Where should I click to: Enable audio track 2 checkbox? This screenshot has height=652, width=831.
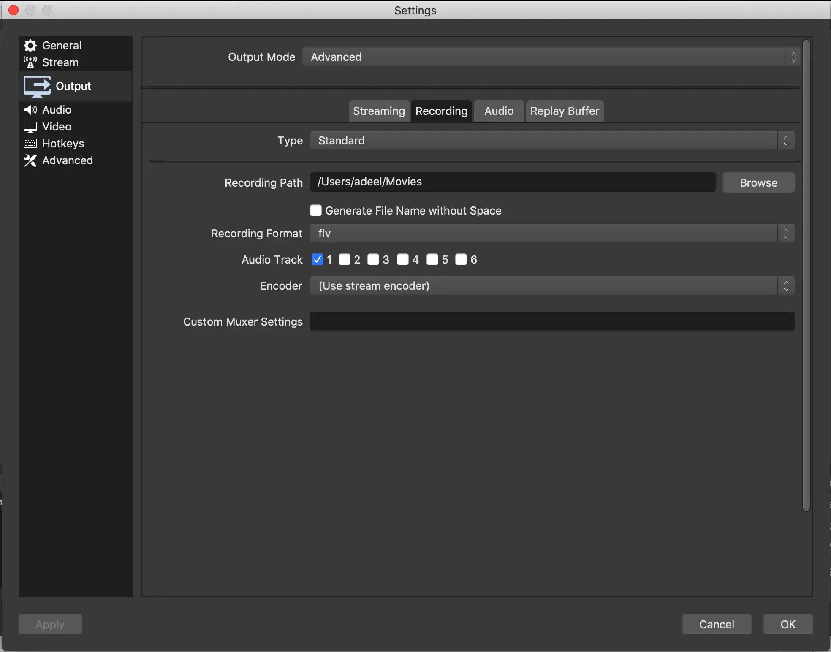[x=345, y=259]
